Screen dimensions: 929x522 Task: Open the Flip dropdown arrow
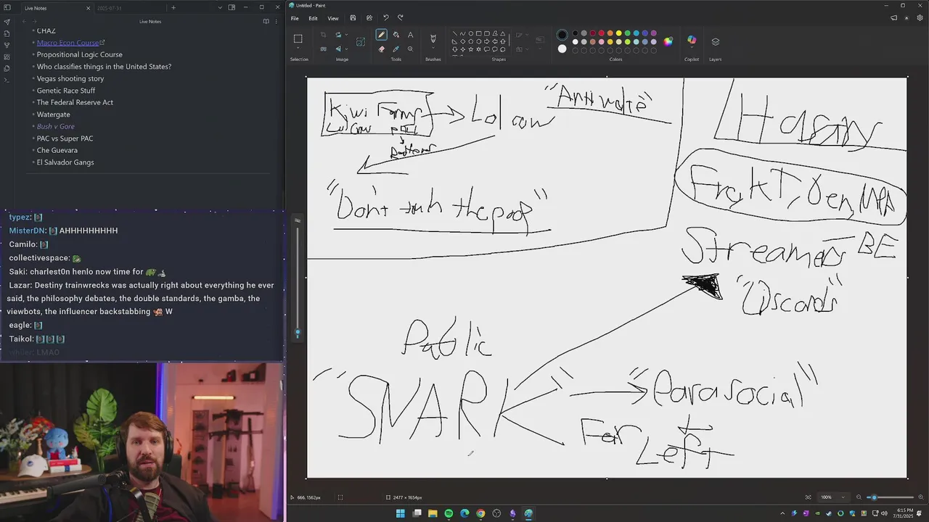coord(346,49)
